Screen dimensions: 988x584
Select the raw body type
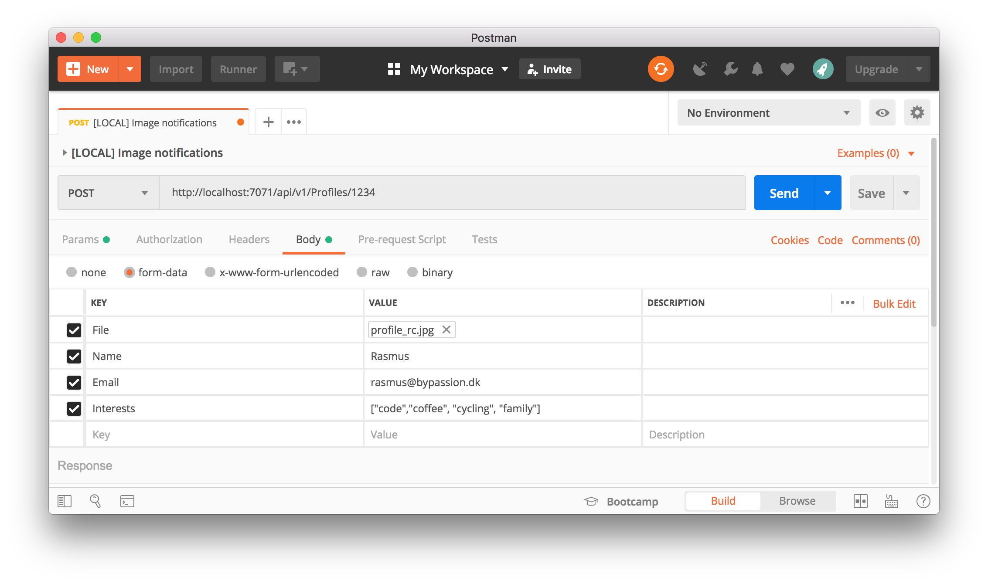click(362, 272)
